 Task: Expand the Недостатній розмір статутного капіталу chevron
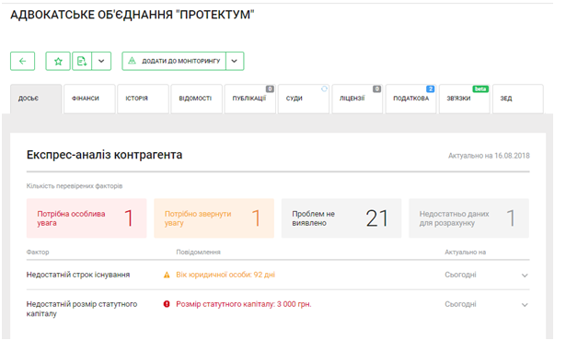525,305
